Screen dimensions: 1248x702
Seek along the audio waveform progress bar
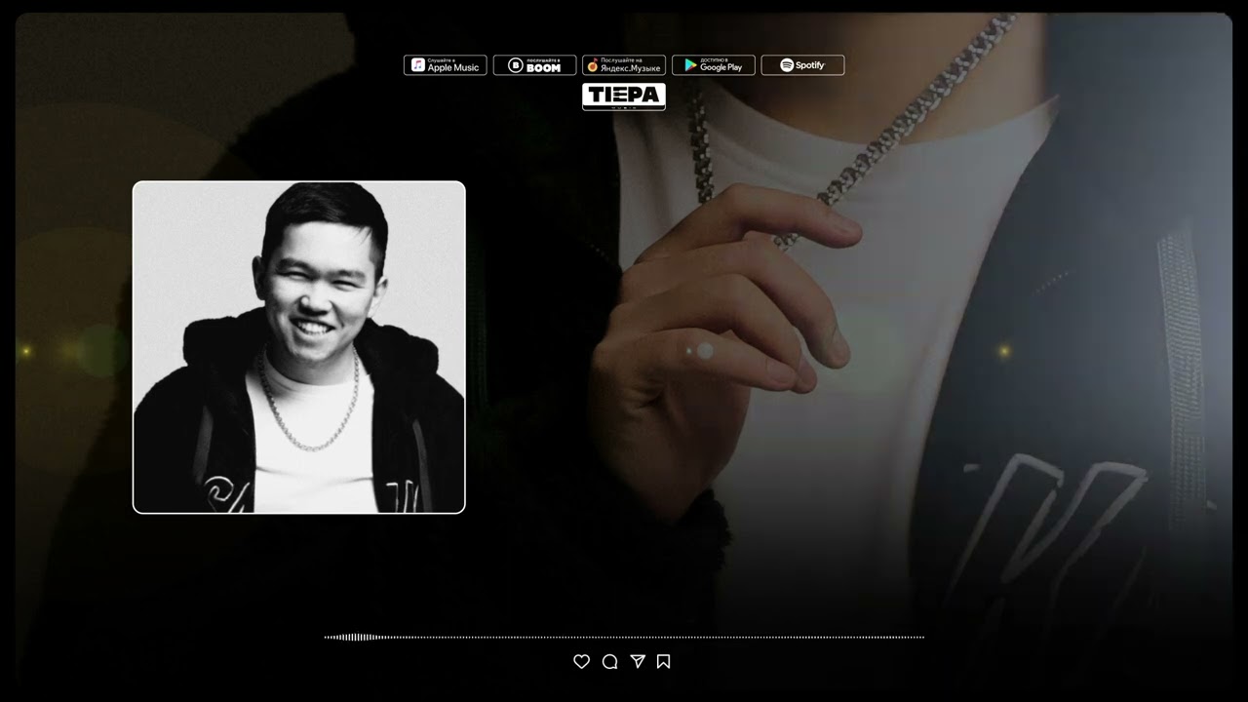click(624, 638)
